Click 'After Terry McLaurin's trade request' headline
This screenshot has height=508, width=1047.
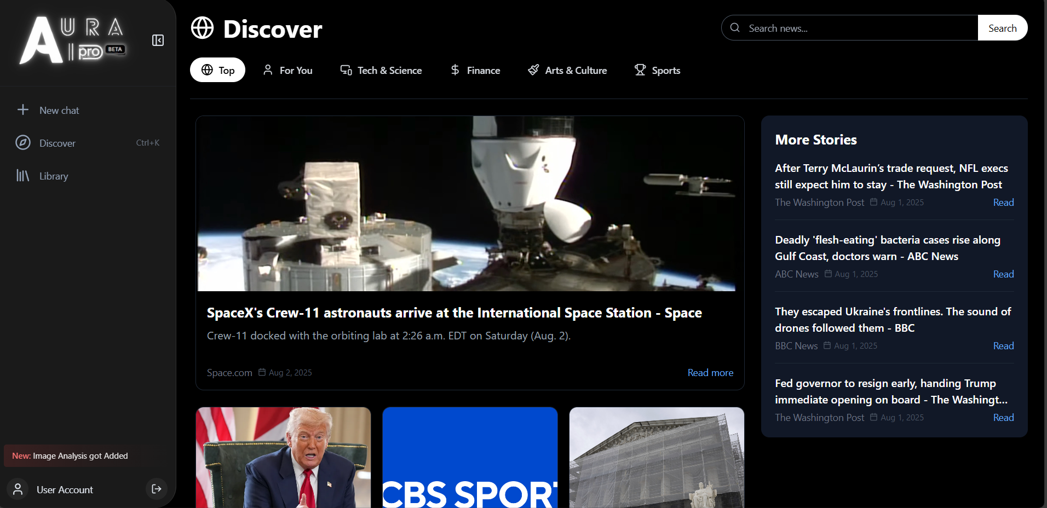(891, 176)
